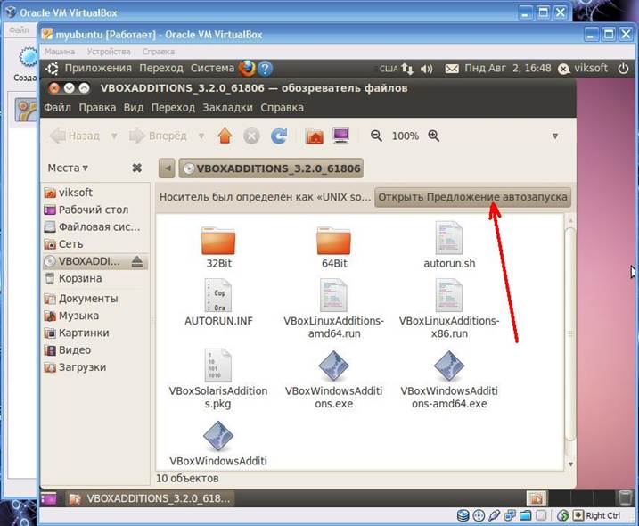Open the viksoft user menu in panel
This screenshot has height=526, width=639.
coord(583,68)
